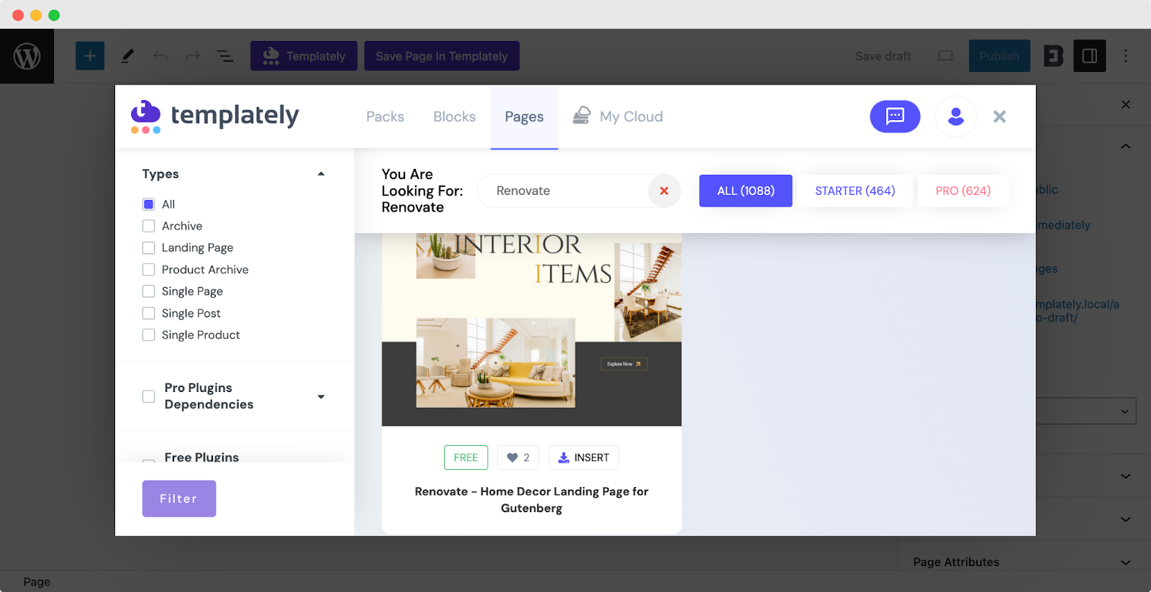Open the three-dot Options menu
Image resolution: width=1151 pixels, height=592 pixels.
[1126, 56]
